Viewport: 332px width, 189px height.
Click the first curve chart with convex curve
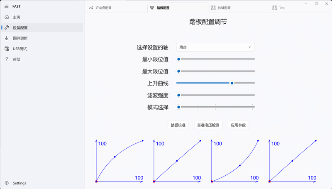120,161
